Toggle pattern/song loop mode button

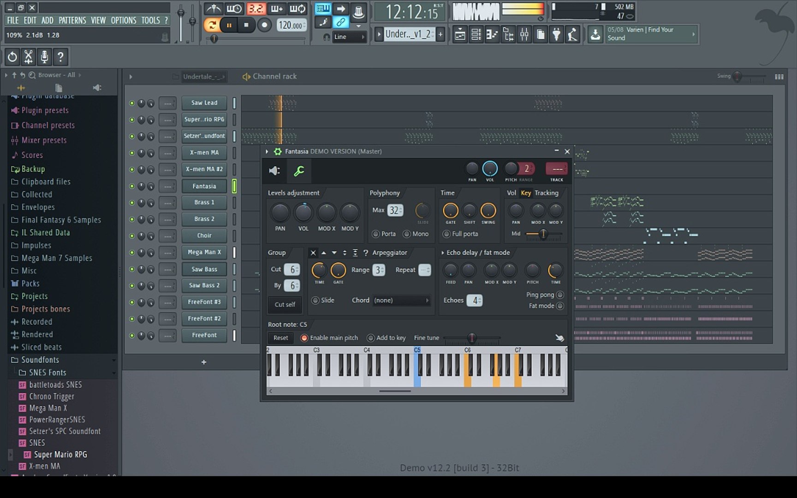212,25
